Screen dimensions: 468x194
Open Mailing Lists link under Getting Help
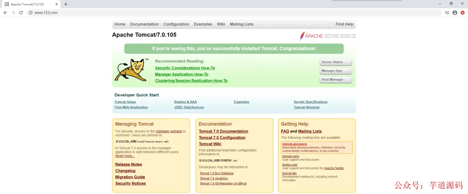point(310,131)
